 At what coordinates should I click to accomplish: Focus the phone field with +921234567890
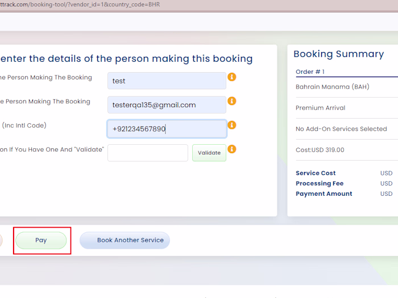point(167,129)
